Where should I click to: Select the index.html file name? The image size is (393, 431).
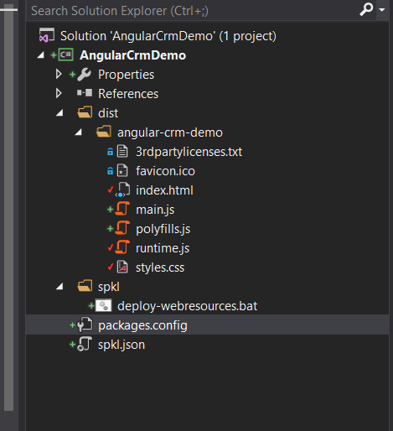164,190
